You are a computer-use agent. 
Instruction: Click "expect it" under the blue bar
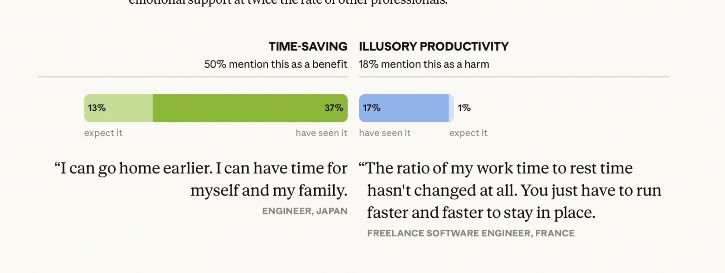[468, 133]
